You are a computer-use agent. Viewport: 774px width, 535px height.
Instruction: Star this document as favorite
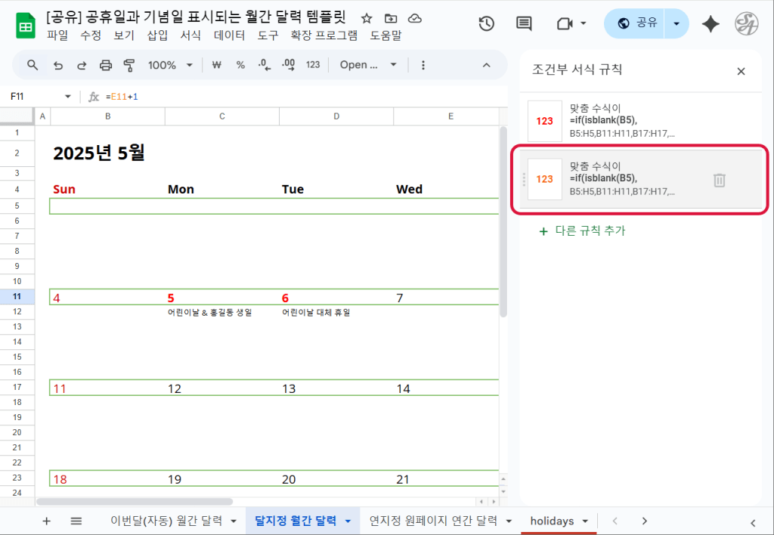coord(367,18)
